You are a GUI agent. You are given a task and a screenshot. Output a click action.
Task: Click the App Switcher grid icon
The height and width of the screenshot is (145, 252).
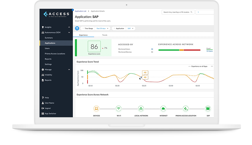[x=43, y=114]
